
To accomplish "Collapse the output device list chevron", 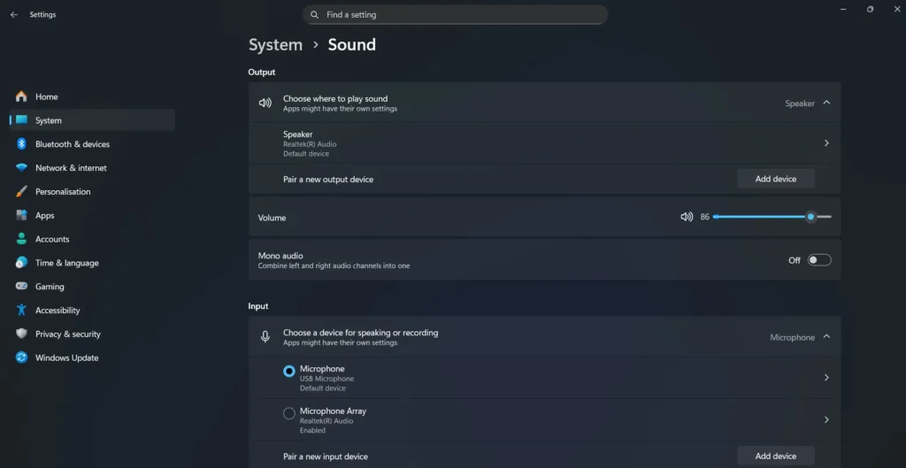I will coord(826,103).
